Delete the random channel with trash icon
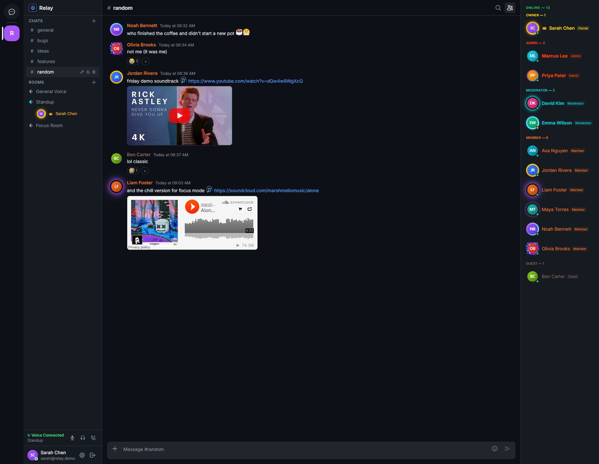The height and width of the screenshot is (464, 599). (x=94, y=72)
